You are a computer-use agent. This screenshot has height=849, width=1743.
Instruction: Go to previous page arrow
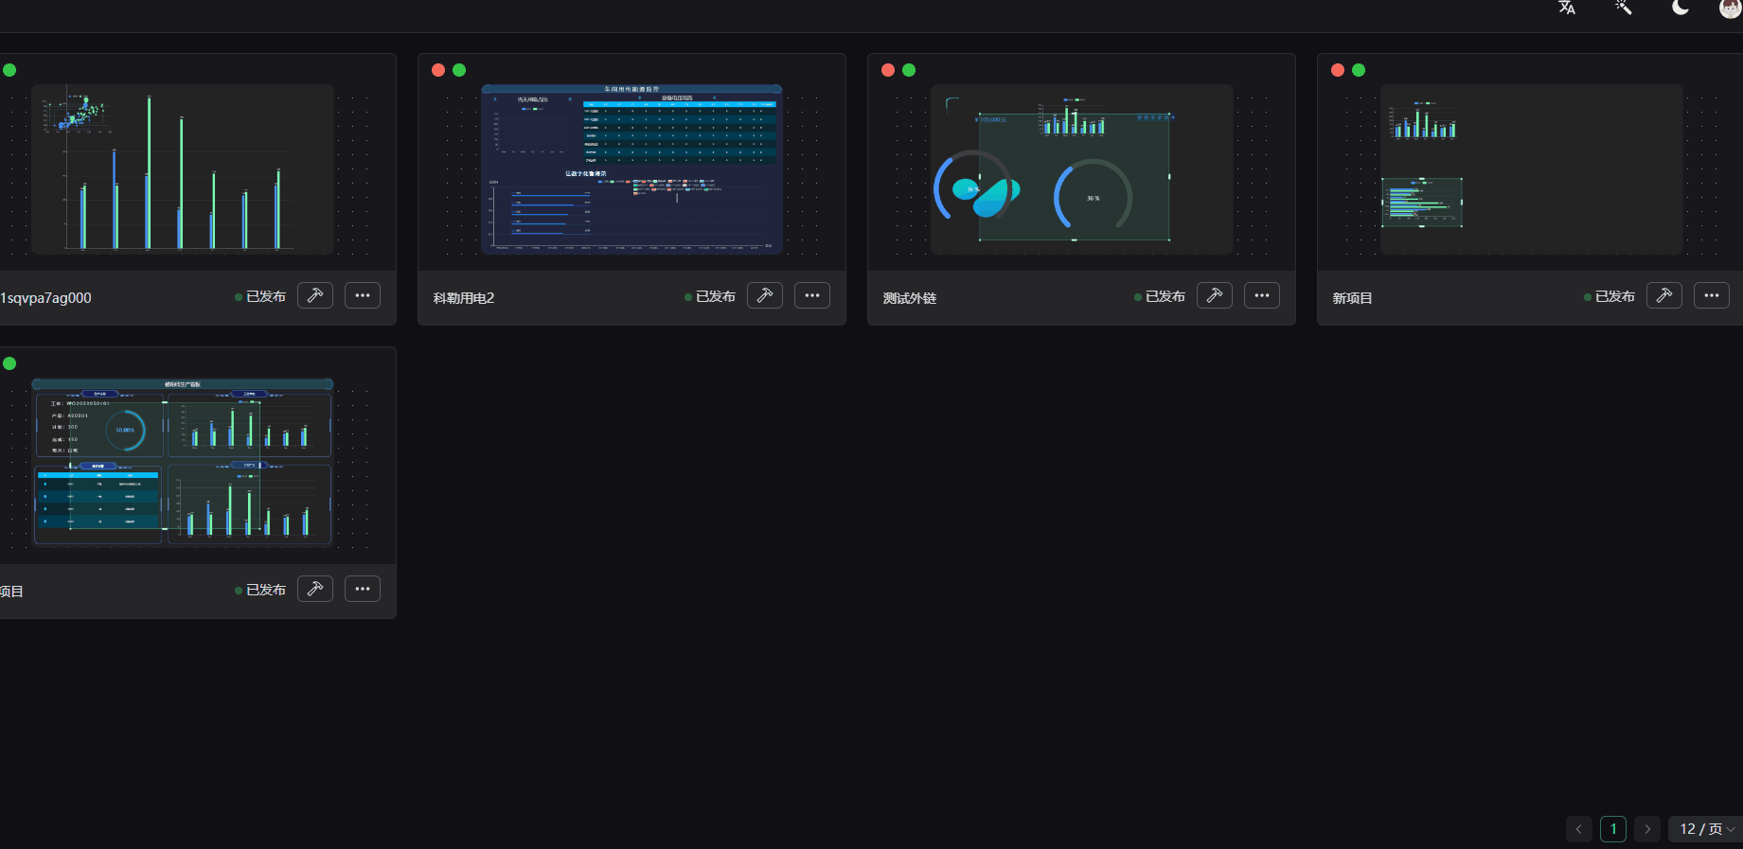(1579, 829)
